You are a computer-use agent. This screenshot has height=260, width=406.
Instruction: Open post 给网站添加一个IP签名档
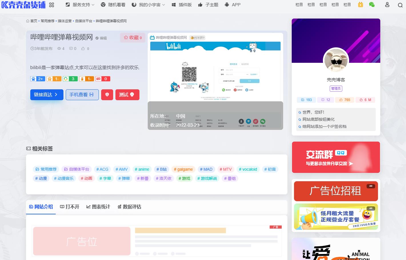324,126
